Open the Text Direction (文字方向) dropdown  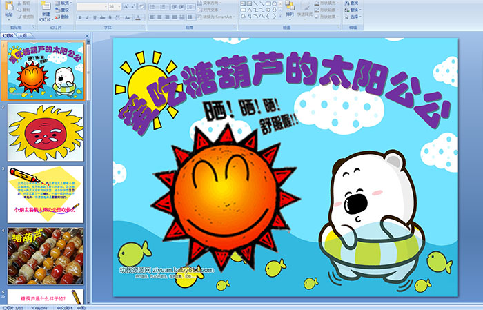click(209, 3)
